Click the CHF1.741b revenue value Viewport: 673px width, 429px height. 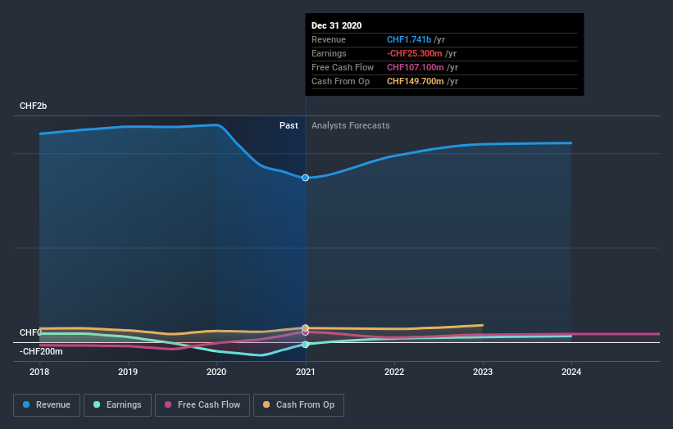pyautogui.click(x=409, y=39)
